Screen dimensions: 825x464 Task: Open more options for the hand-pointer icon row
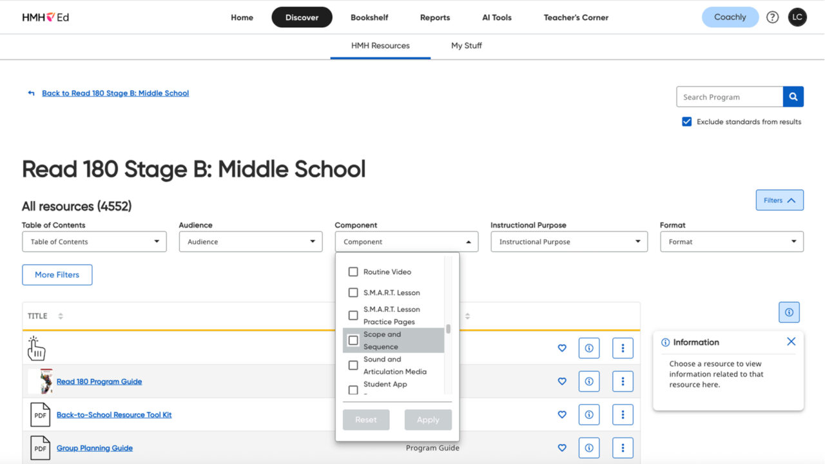[x=623, y=348]
